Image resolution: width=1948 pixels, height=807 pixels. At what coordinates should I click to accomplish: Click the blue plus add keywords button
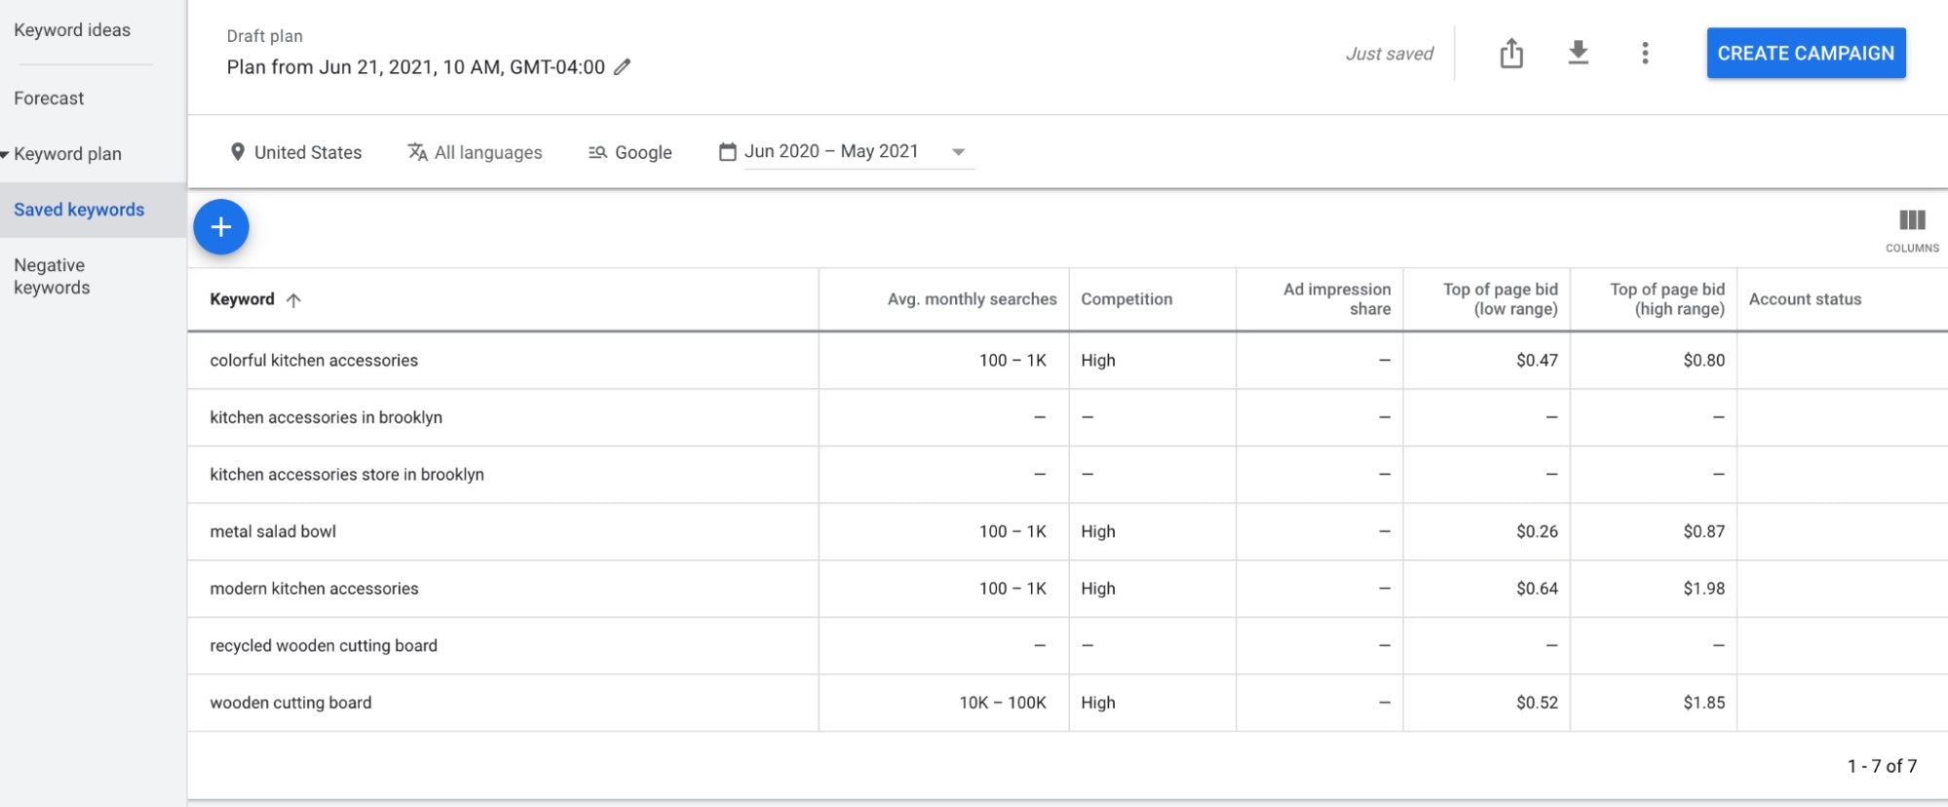(x=221, y=227)
